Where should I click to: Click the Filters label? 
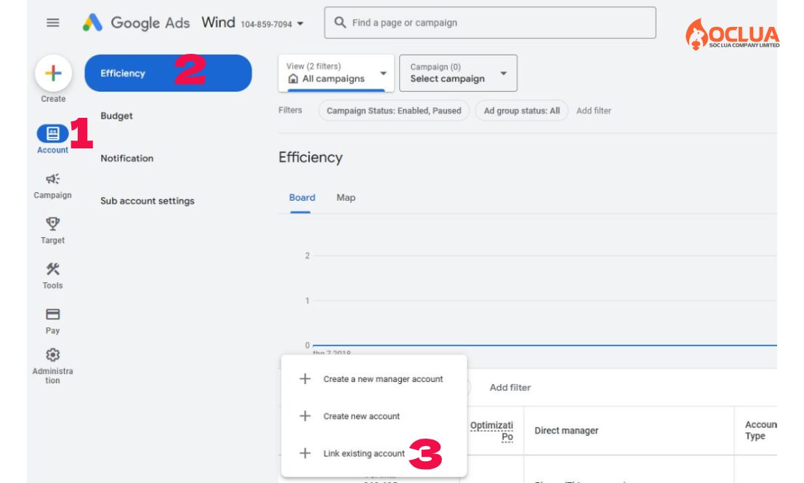tap(290, 111)
